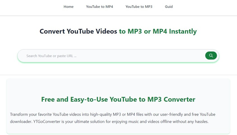Select the 'Free and Easy-to-Use YouTube to MP3 Converter' heading
Image resolution: width=237 pixels, height=135 pixels.
click(118, 100)
